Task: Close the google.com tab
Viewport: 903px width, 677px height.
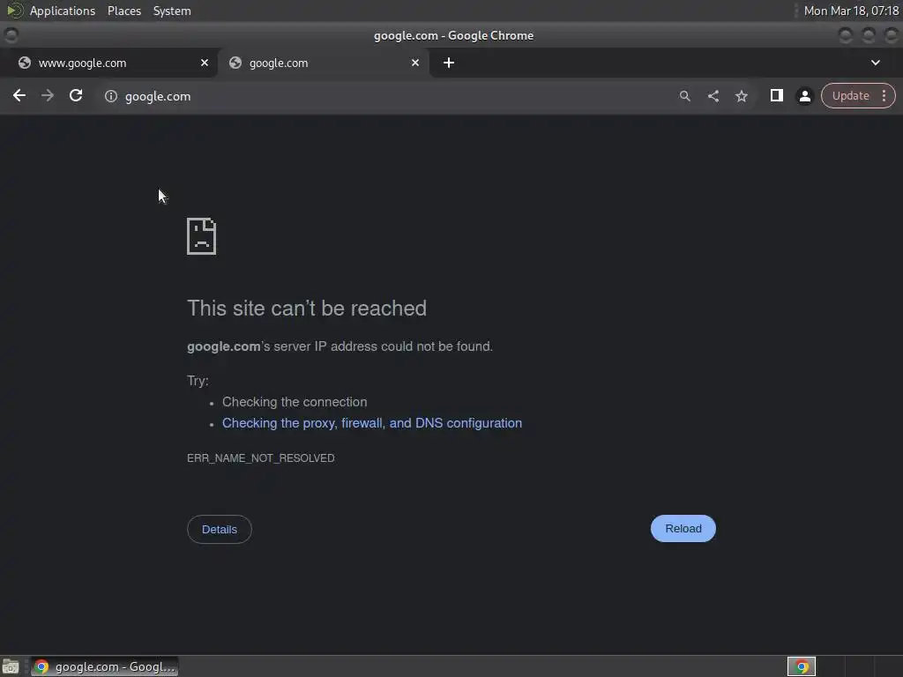Action: tap(415, 63)
